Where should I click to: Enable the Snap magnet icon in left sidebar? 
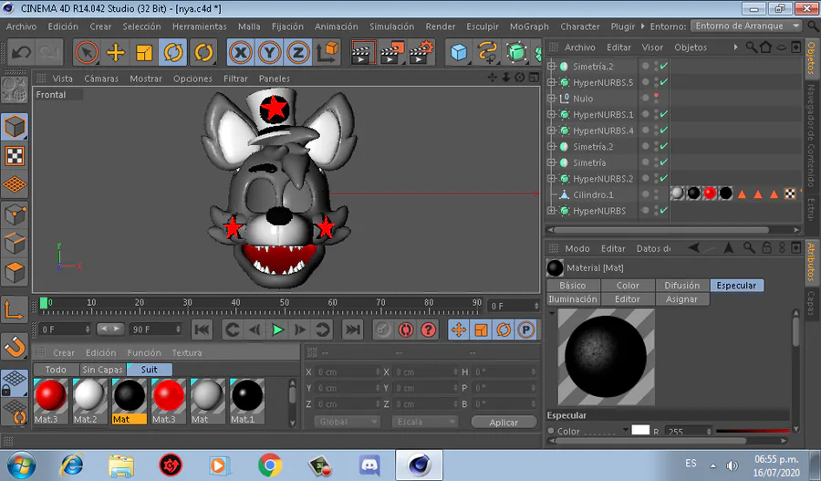pyautogui.click(x=15, y=346)
